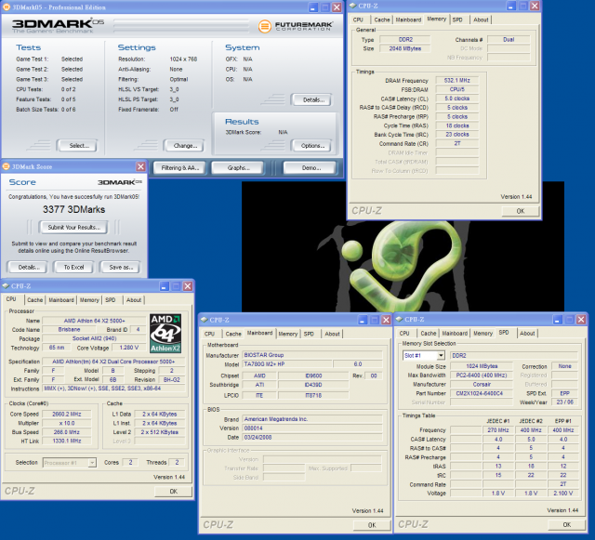Open the Processor #1 selection dropdown
Screen dimensions: 595x540
coord(92,463)
